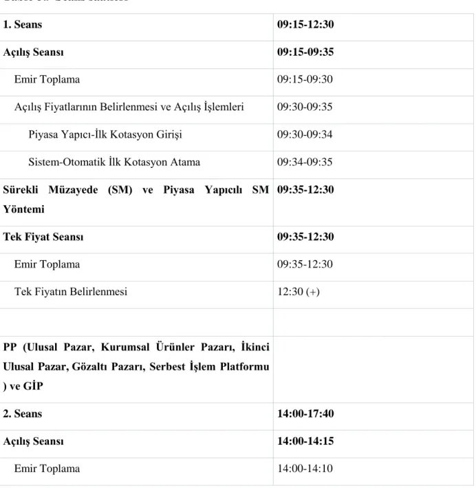
Task: Click 'Açılış Fiyatlarının Belirlenmesi ve Açılış İşlemleri'
Action: click(x=129, y=107)
